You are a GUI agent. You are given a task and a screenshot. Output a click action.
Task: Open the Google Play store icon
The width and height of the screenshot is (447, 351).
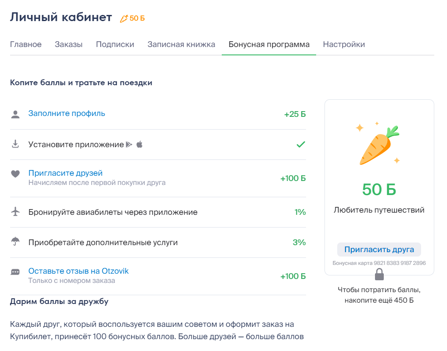[129, 145]
